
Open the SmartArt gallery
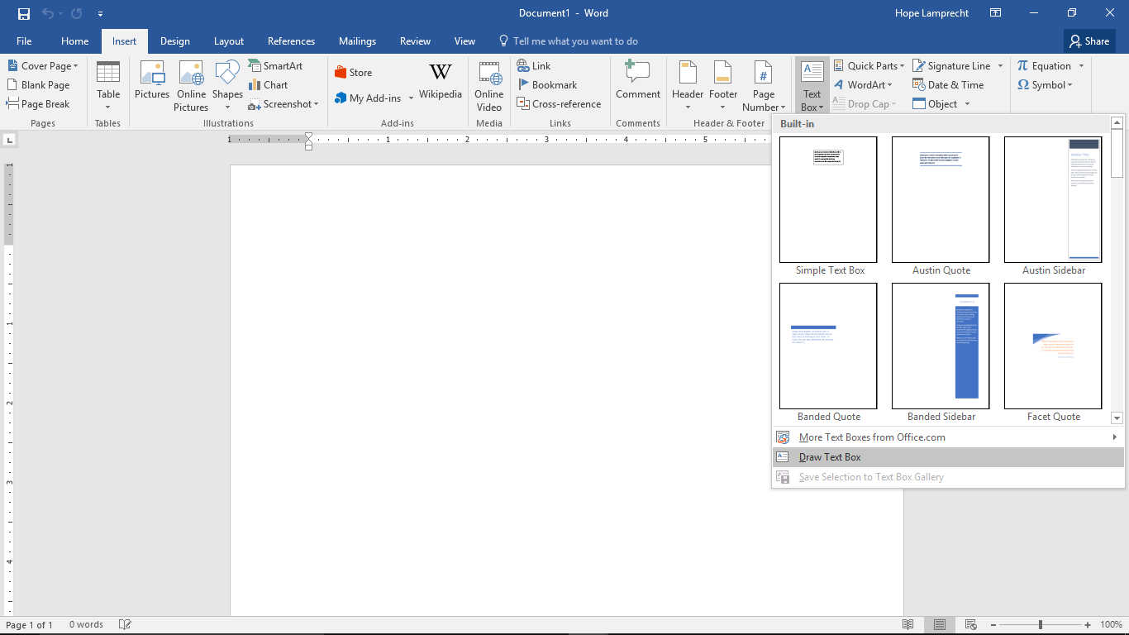click(279, 65)
